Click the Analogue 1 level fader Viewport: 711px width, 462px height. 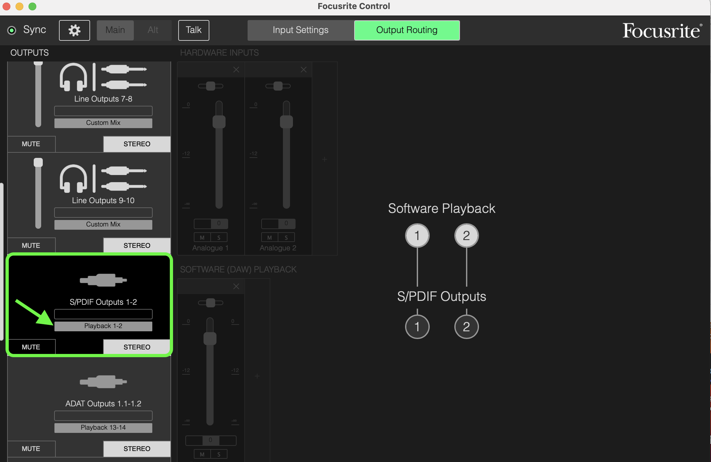tap(218, 121)
